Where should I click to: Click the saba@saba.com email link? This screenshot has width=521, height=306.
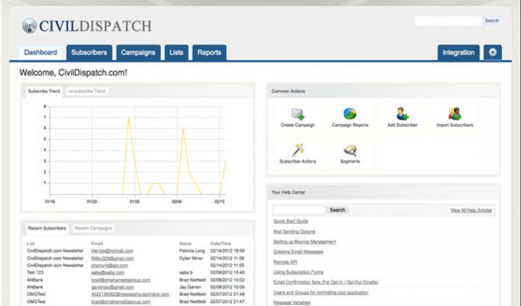coord(108,273)
